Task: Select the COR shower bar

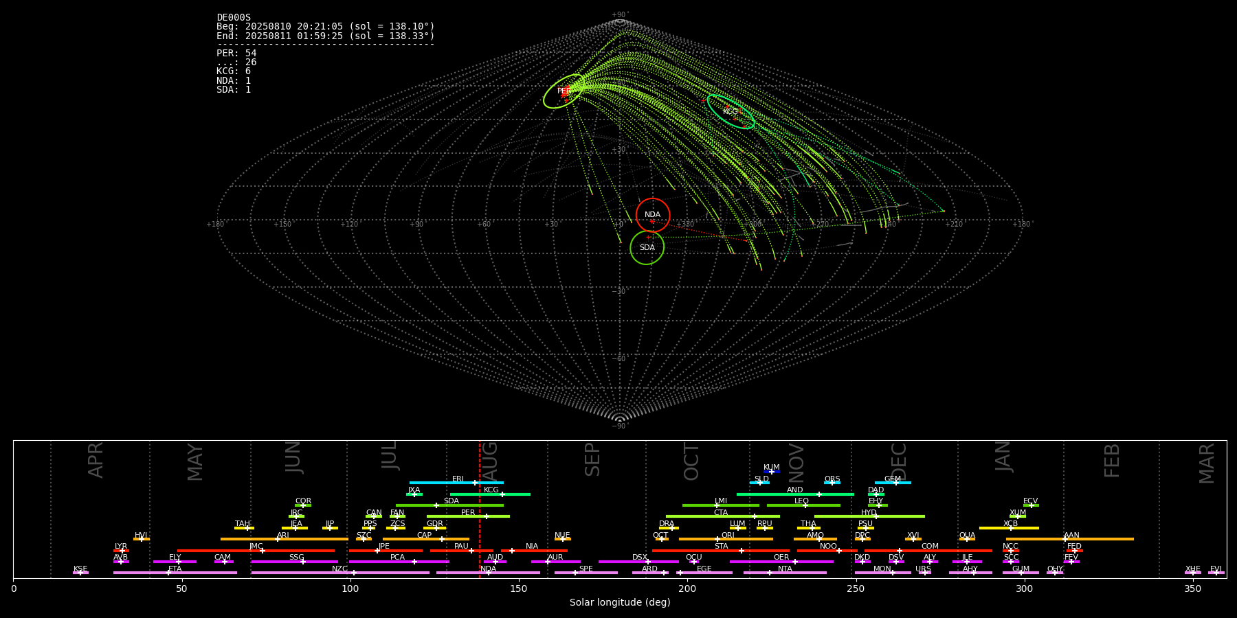Action: (x=303, y=505)
